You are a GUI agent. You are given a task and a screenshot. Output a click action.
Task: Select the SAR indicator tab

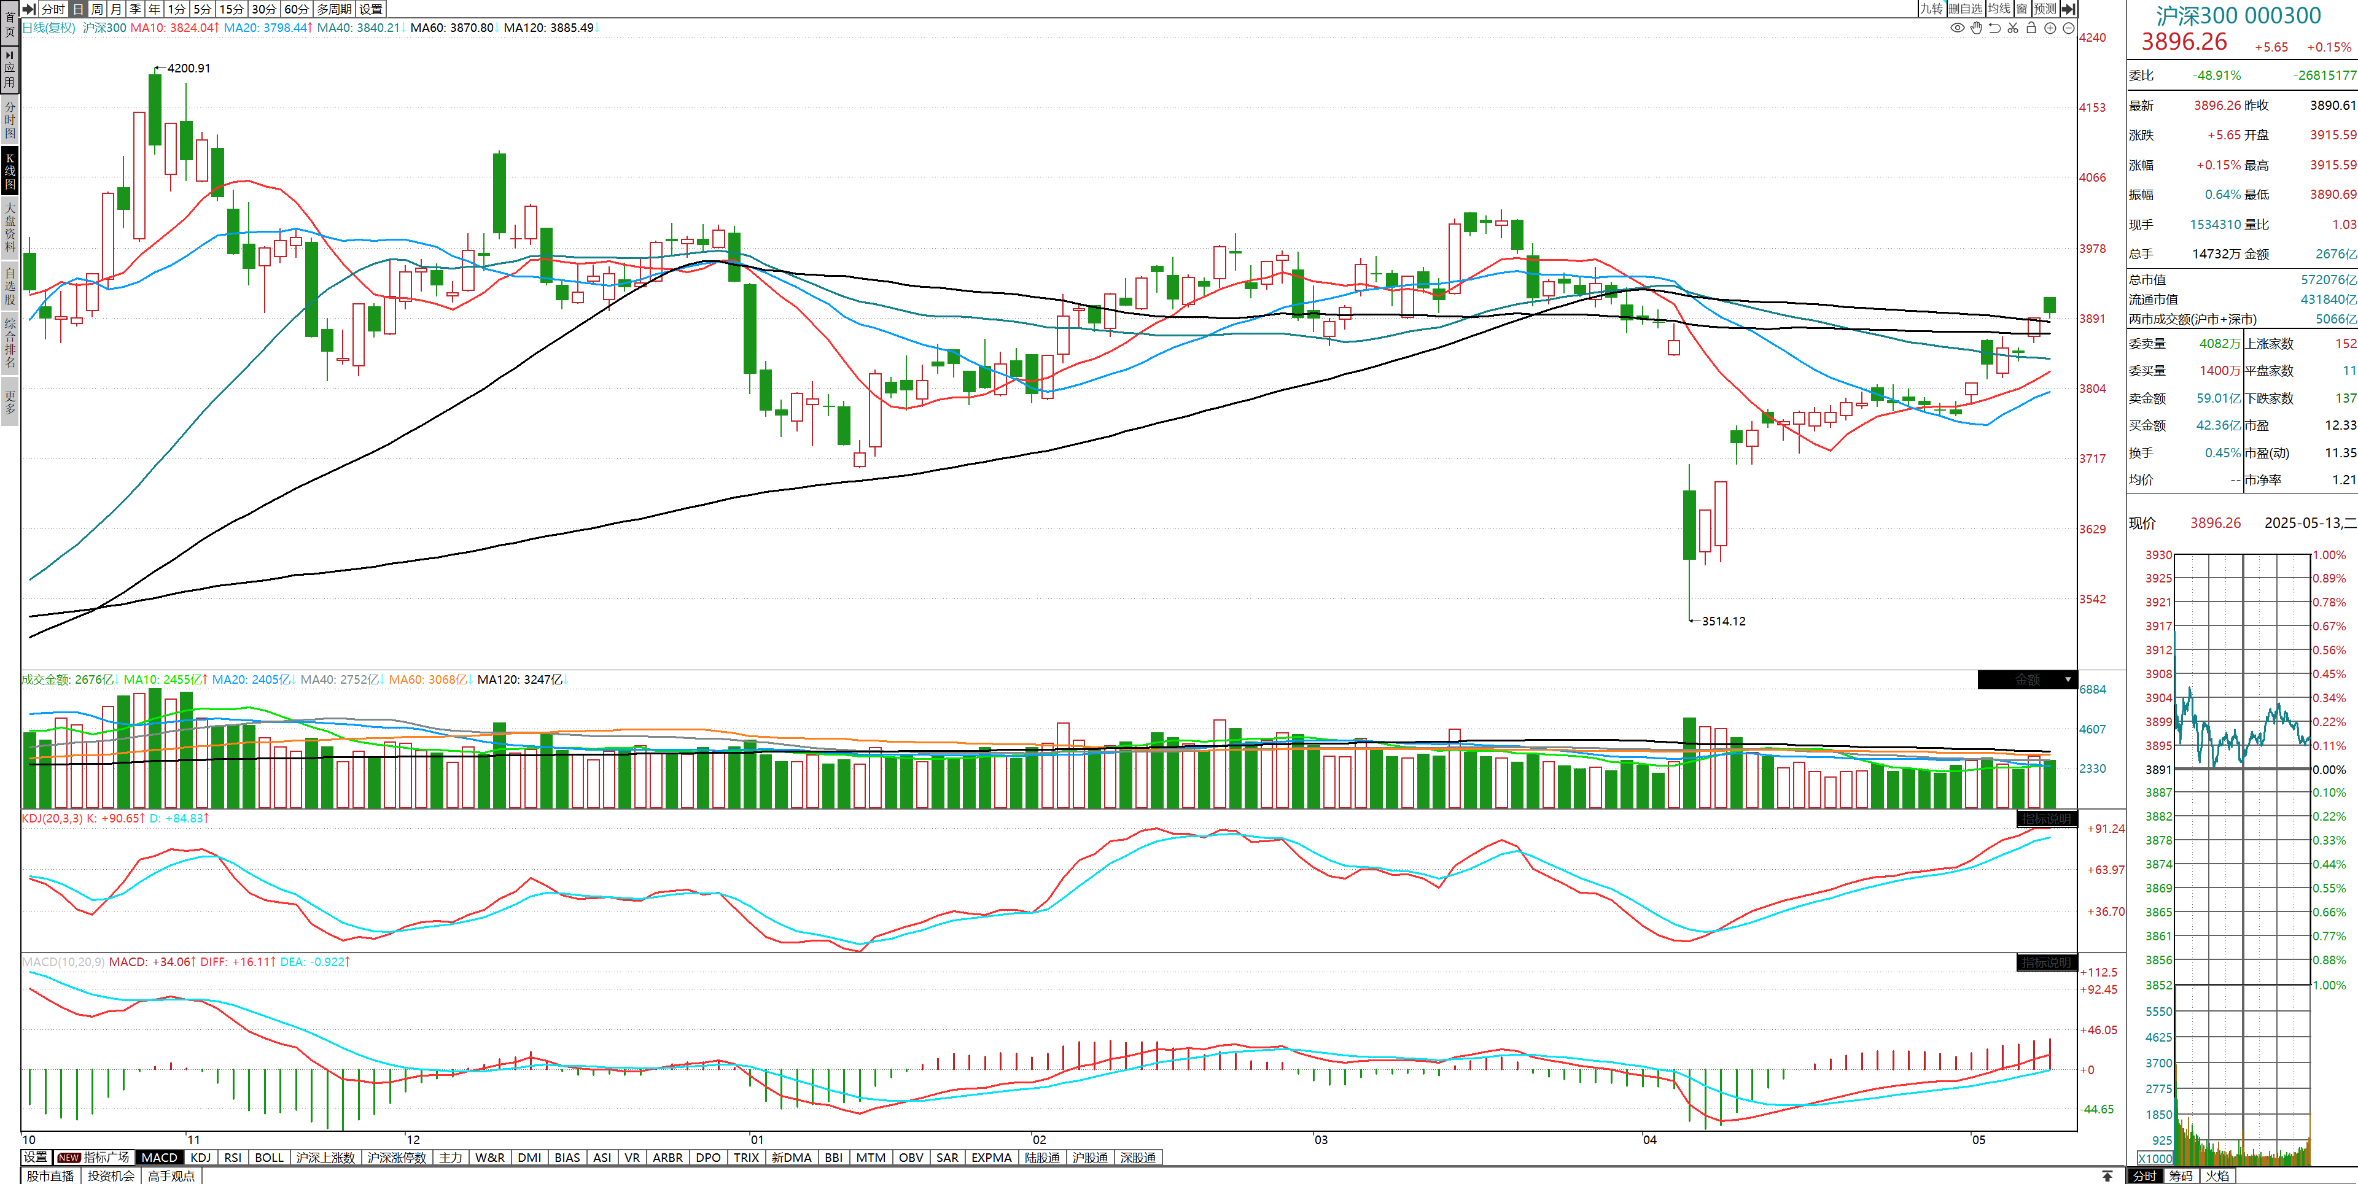947,1158
